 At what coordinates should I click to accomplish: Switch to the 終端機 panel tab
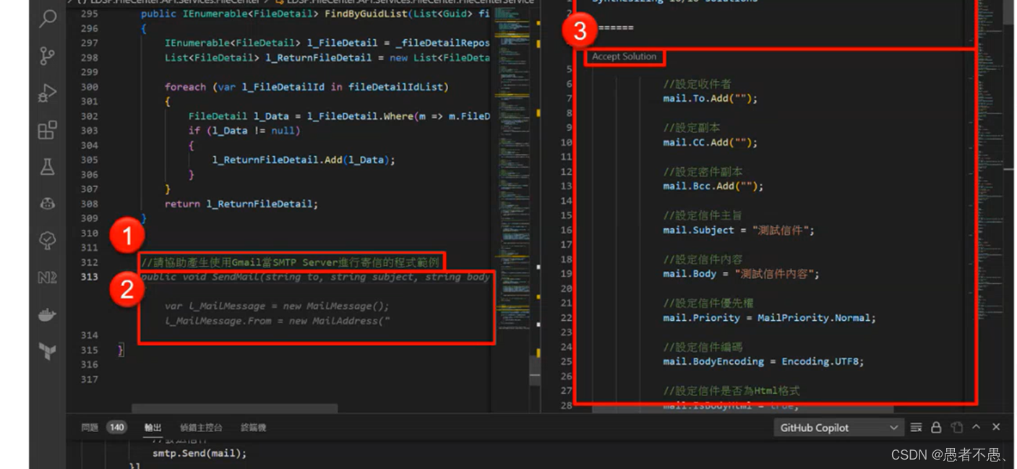click(x=253, y=427)
